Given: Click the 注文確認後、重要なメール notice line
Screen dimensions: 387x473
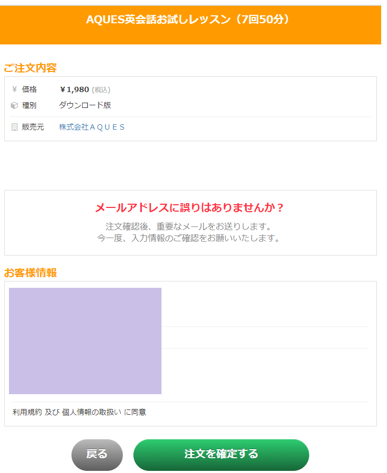Looking at the screenshot, I should (x=188, y=226).
